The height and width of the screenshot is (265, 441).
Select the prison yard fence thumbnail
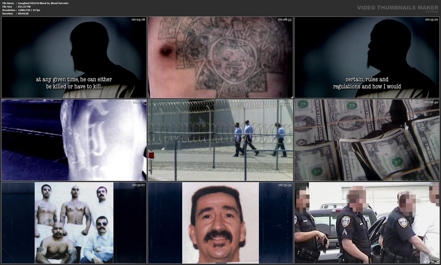coord(220,140)
